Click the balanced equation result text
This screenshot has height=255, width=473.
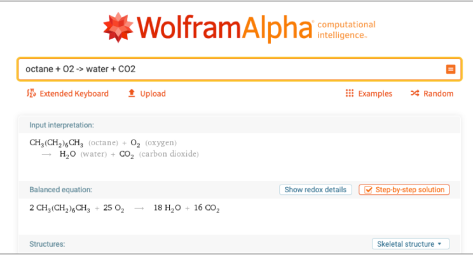[125, 208]
